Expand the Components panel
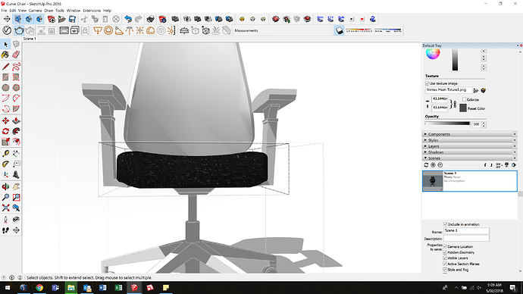Screen dimensions: 523x294 [x=470, y=134]
